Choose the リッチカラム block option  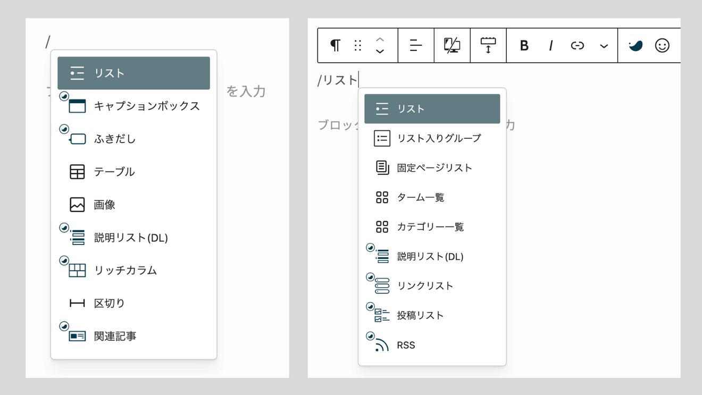pos(133,270)
